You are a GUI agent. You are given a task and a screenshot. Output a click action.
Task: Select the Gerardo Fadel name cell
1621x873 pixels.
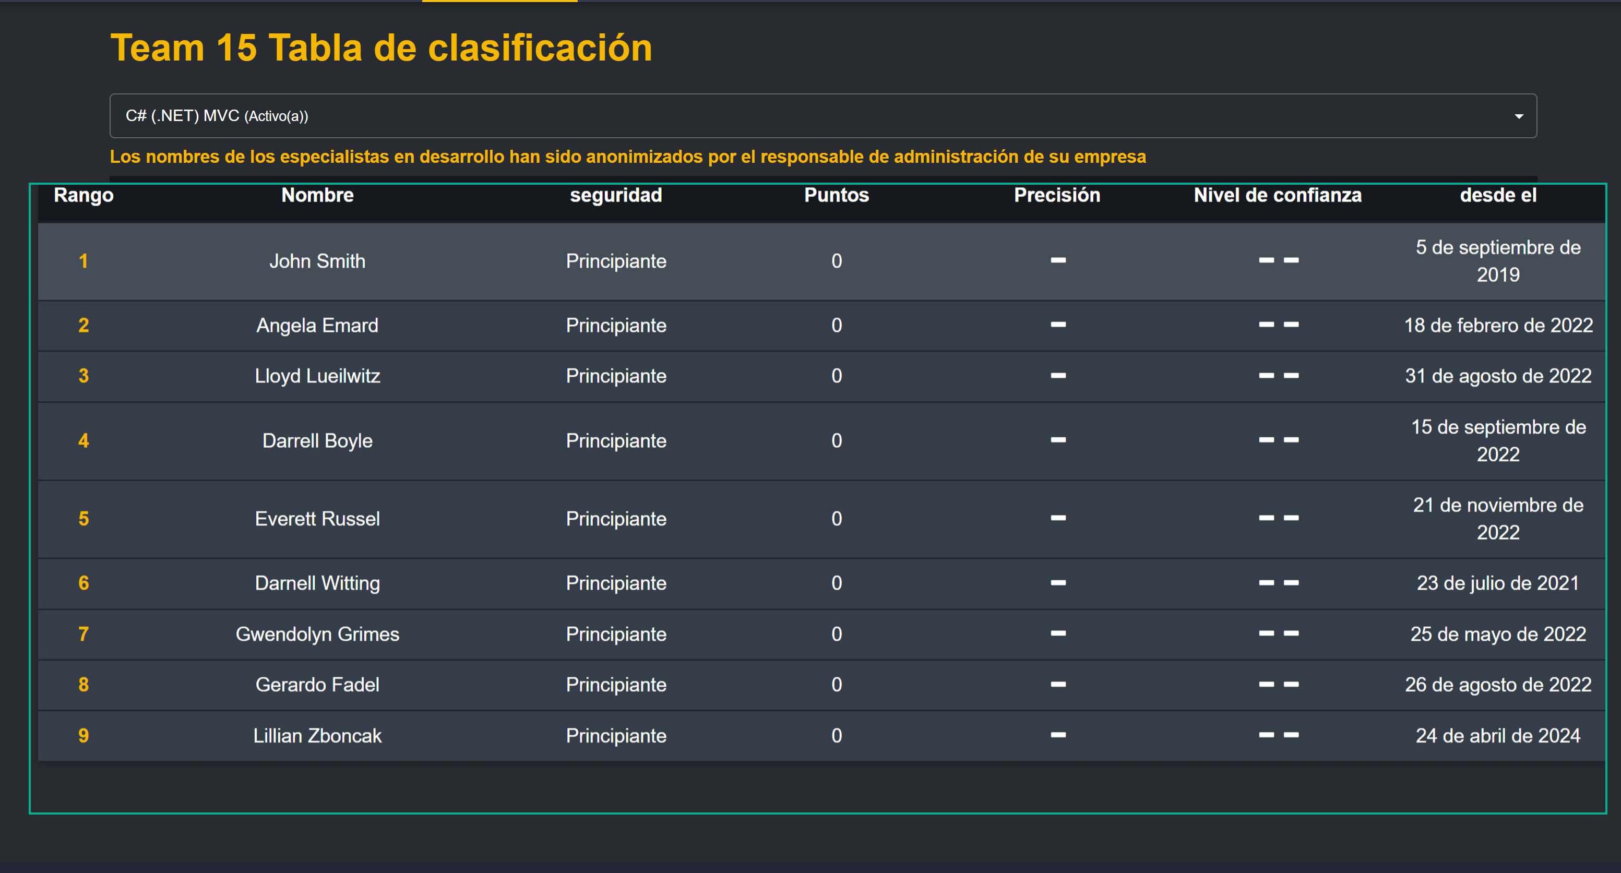317,684
